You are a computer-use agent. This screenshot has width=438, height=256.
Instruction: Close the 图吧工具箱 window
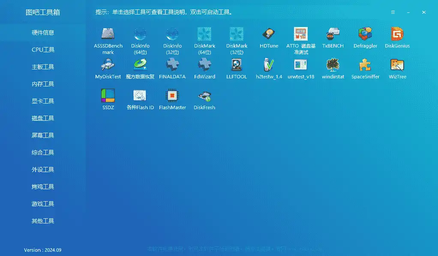tap(424, 12)
